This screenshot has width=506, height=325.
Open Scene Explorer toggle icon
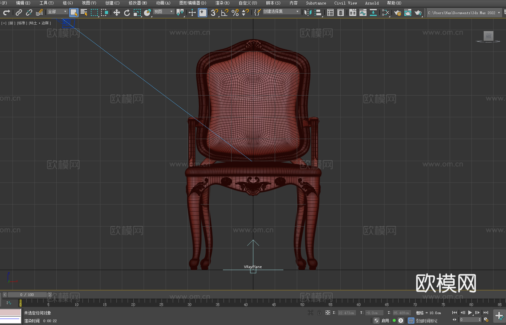click(x=330, y=12)
